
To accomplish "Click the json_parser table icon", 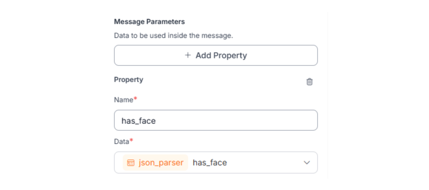I will pos(131,163).
